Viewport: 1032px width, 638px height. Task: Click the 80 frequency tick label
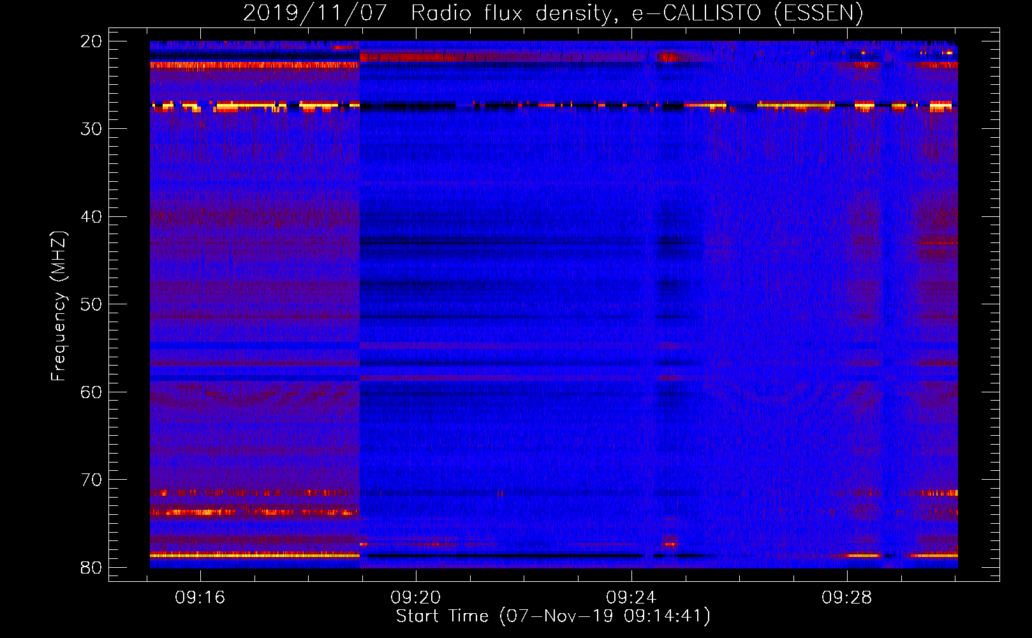(x=92, y=568)
